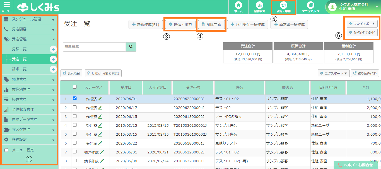Edit pencil icon for row 3 作成済
This screenshot has height=169, width=381.
(x=100, y=116)
